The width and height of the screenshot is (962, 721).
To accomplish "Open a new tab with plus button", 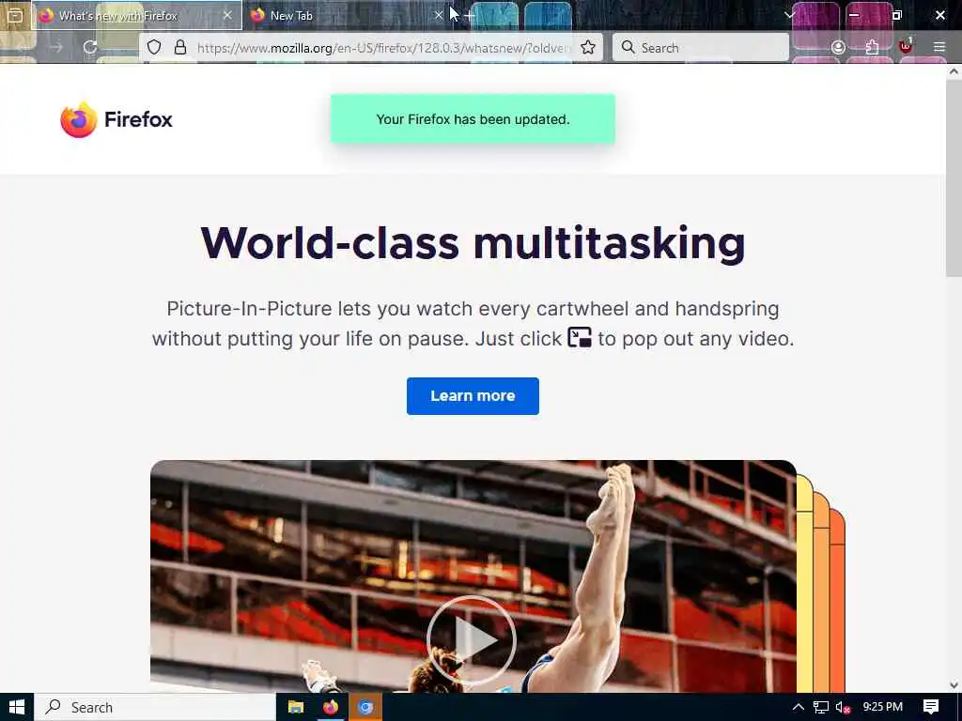I will pos(470,15).
